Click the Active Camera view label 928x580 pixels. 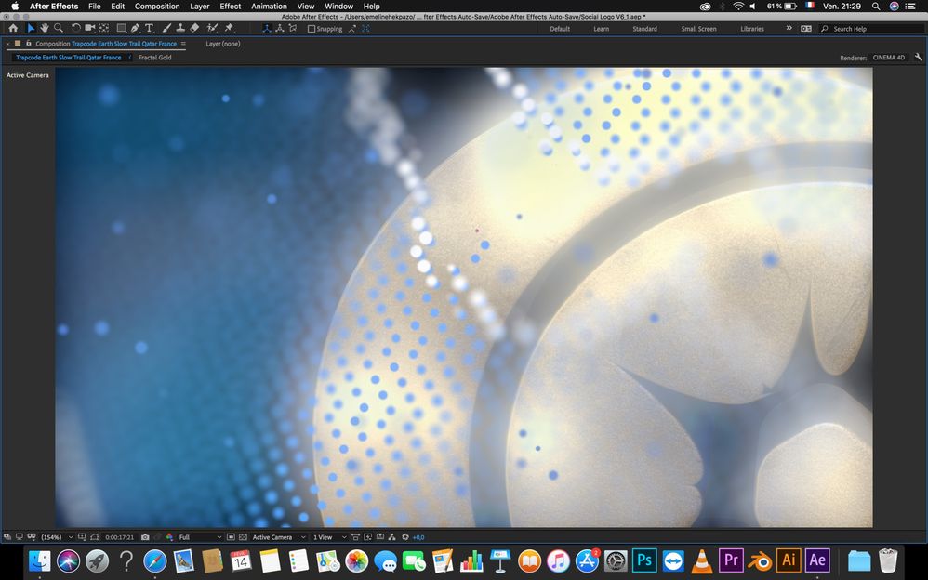click(28, 75)
